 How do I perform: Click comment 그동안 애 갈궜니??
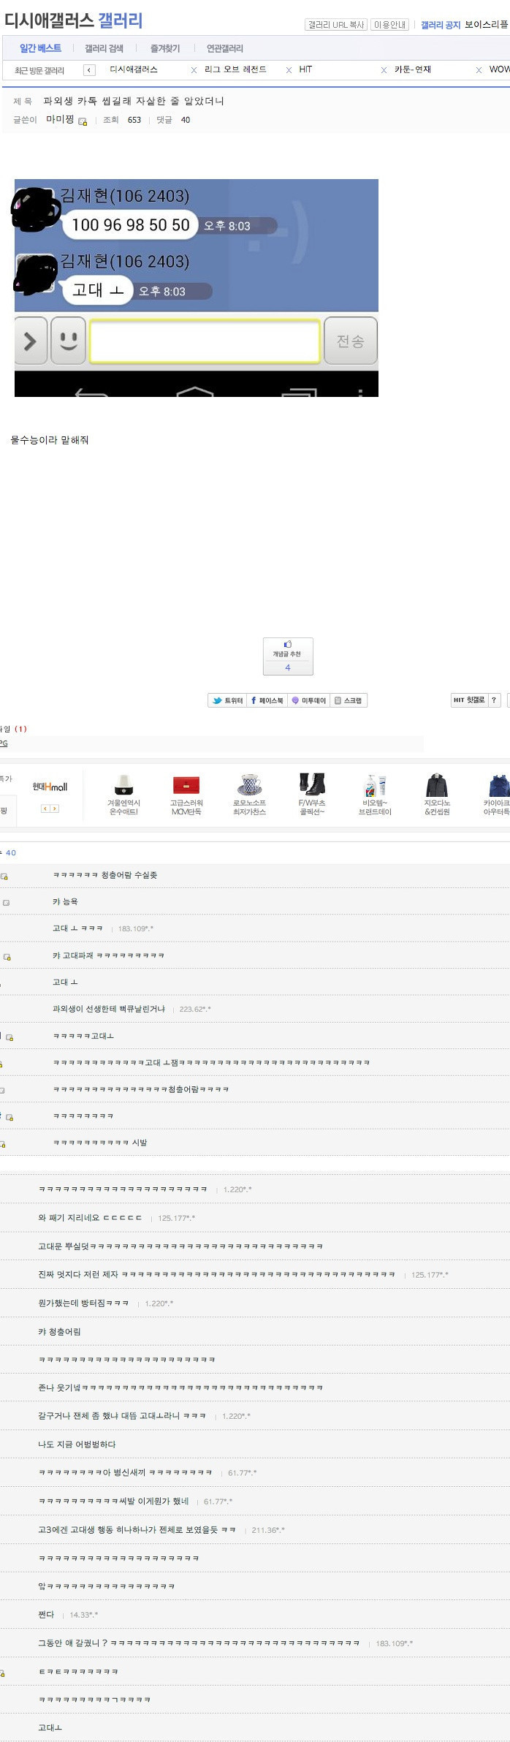point(199,1643)
